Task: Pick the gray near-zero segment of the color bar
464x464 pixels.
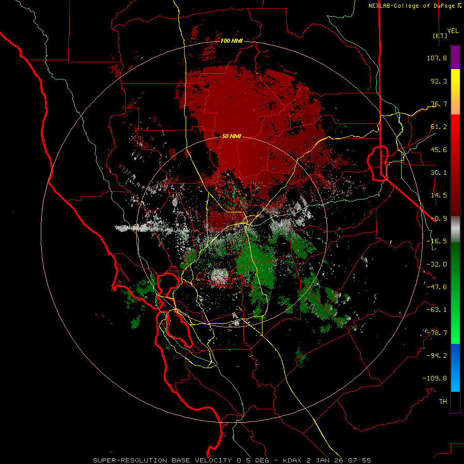Action: (455, 229)
